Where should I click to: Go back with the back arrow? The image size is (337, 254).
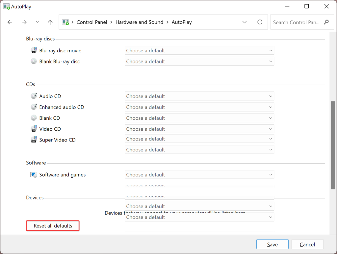coord(10,22)
